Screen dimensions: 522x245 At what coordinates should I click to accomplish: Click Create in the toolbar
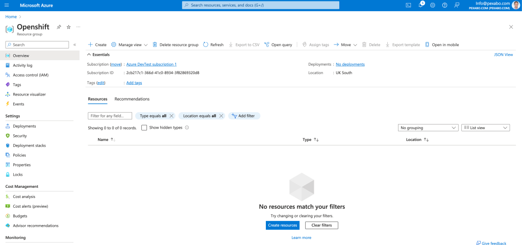(x=97, y=44)
